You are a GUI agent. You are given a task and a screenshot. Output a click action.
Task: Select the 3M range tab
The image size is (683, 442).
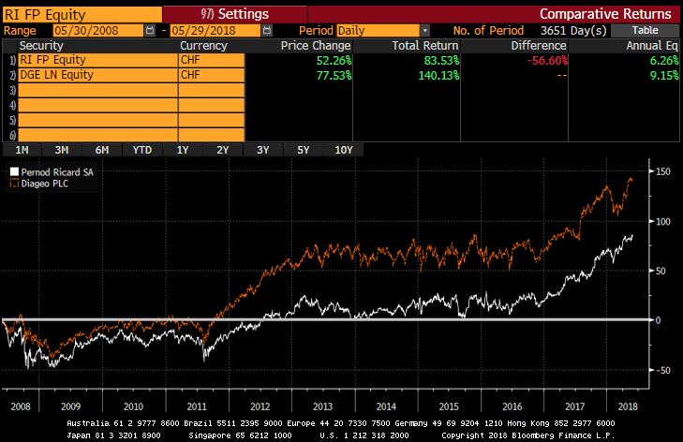(62, 150)
